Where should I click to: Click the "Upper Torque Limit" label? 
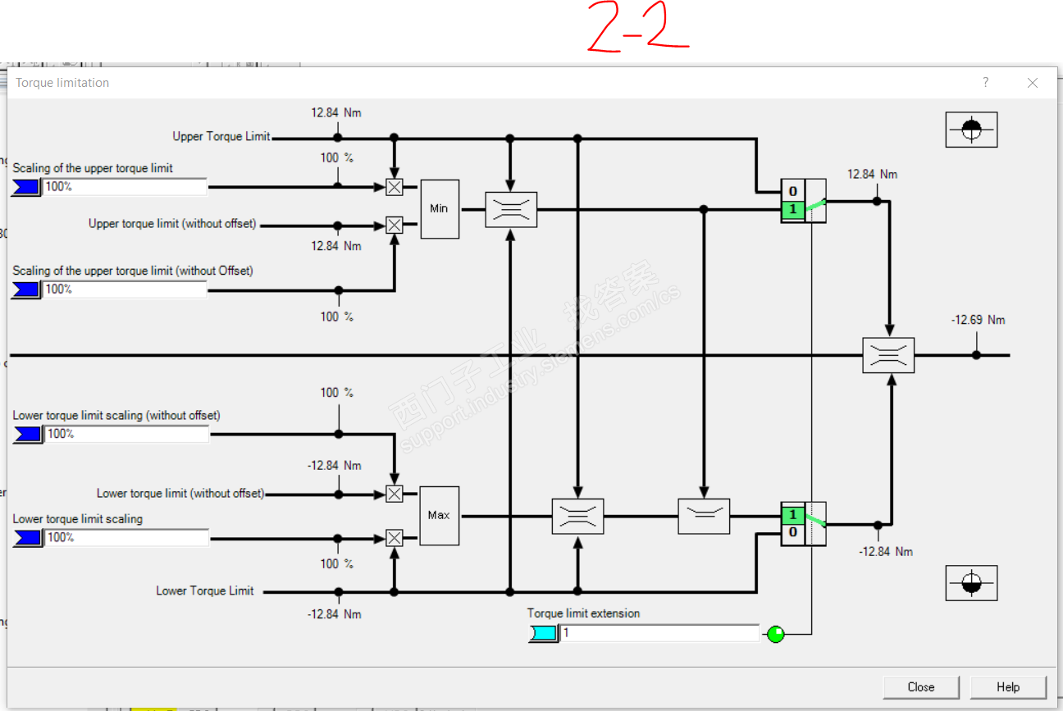pos(221,136)
